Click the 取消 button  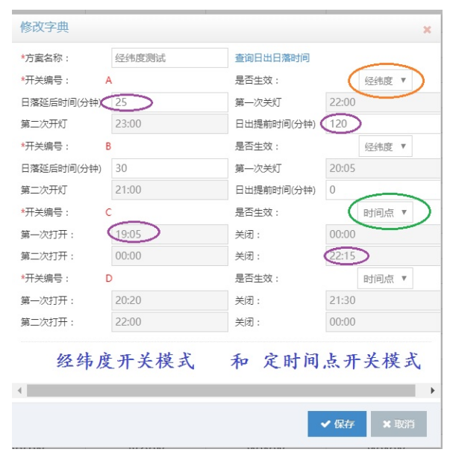398,424
